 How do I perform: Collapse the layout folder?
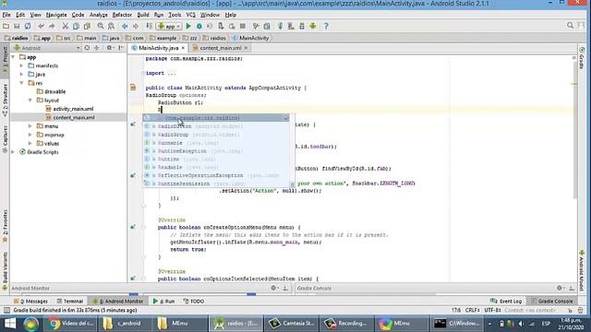coord(30,101)
